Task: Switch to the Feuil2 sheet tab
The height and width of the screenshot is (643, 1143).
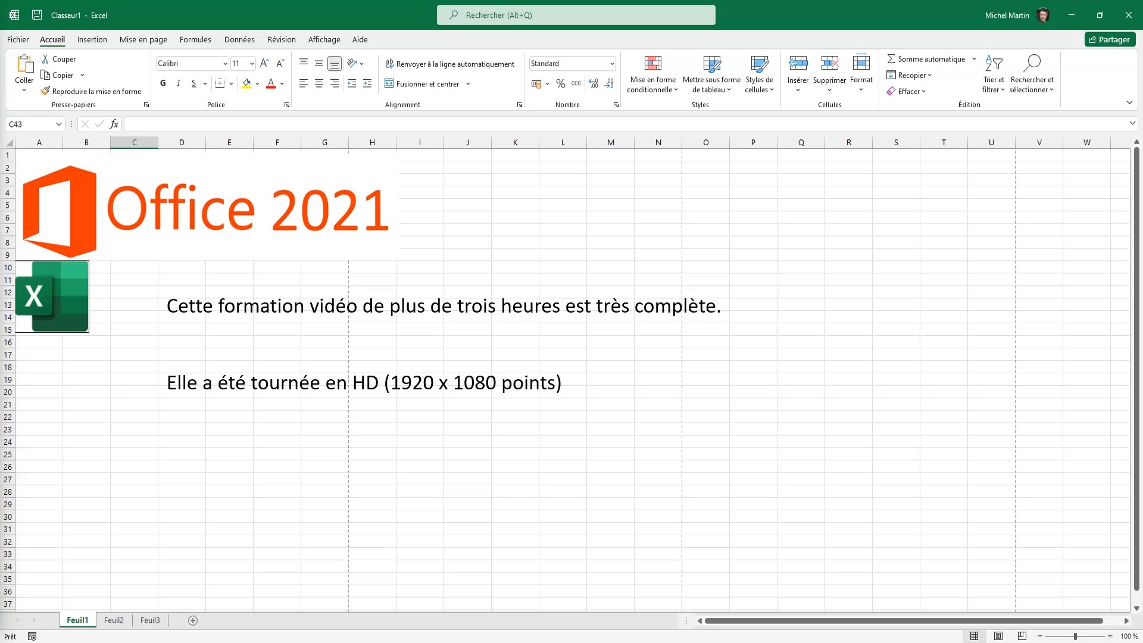Action: pos(114,620)
